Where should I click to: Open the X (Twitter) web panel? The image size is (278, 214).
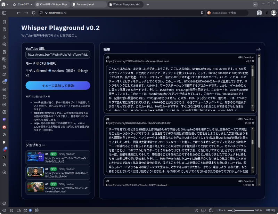pos(4,157)
